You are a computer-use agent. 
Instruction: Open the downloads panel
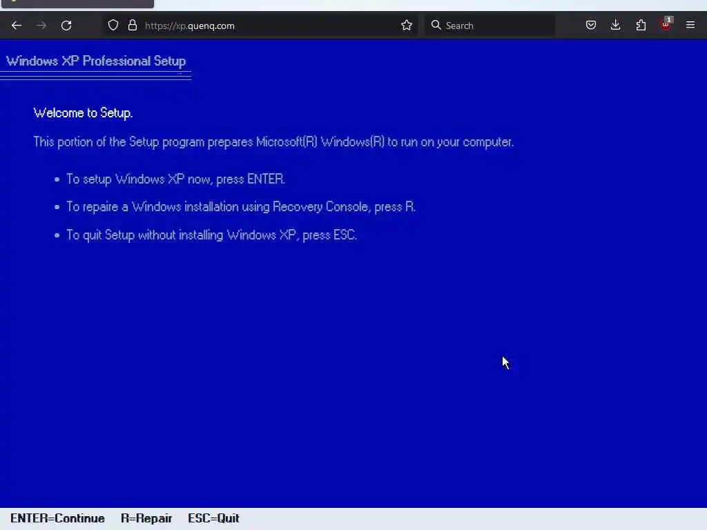click(x=615, y=26)
